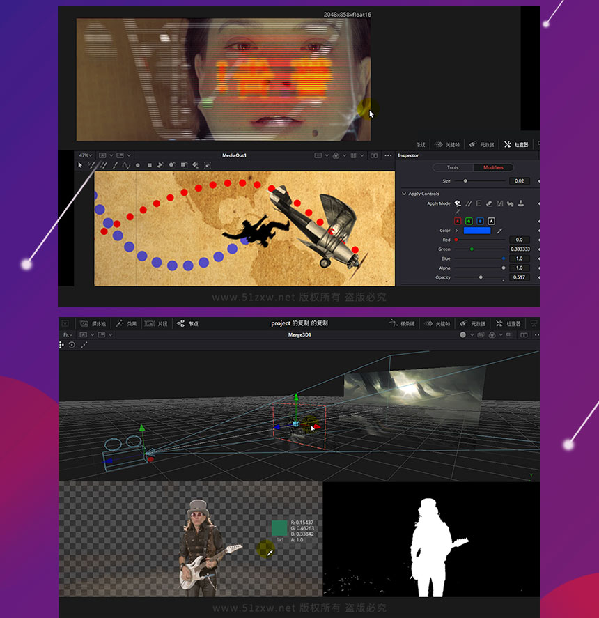Open the 47% zoom dropdown
The image size is (599, 618).
(85, 155)
